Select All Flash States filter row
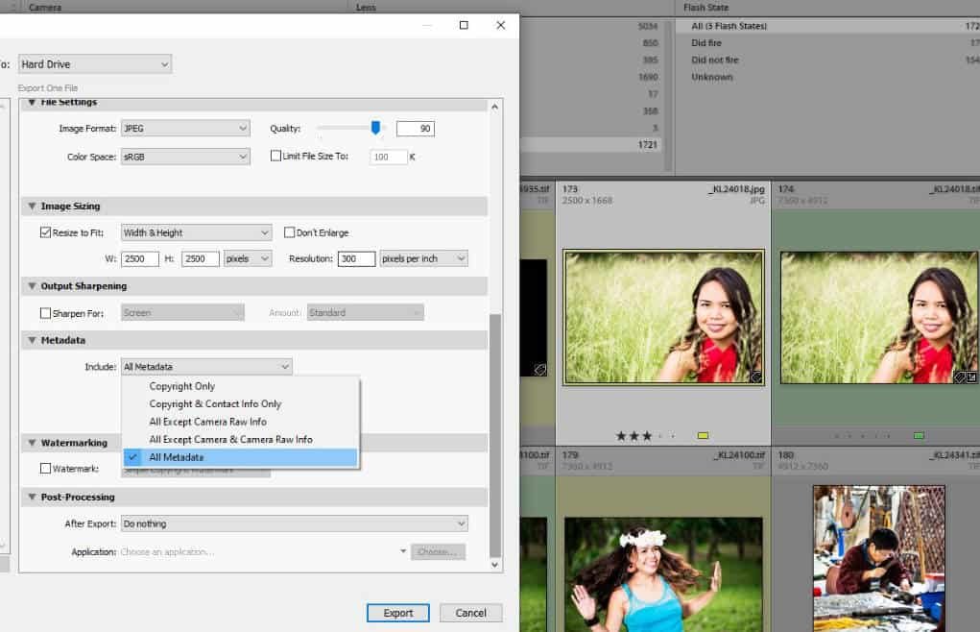The image size is (980, 632). pyautogui.click(x=827, y=26)
